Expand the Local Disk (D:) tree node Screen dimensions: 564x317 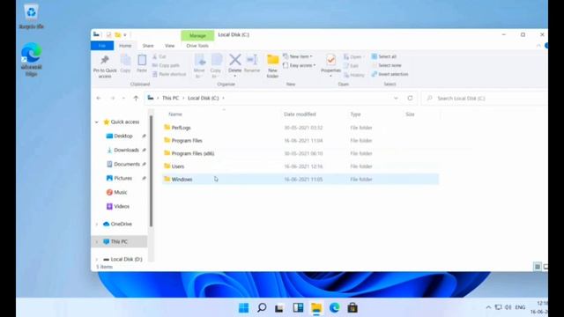pos(97,259)
